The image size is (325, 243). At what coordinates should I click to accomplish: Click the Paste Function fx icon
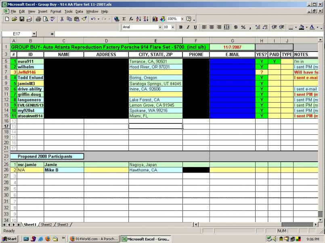pyautogui.click(x=131, y=19)
